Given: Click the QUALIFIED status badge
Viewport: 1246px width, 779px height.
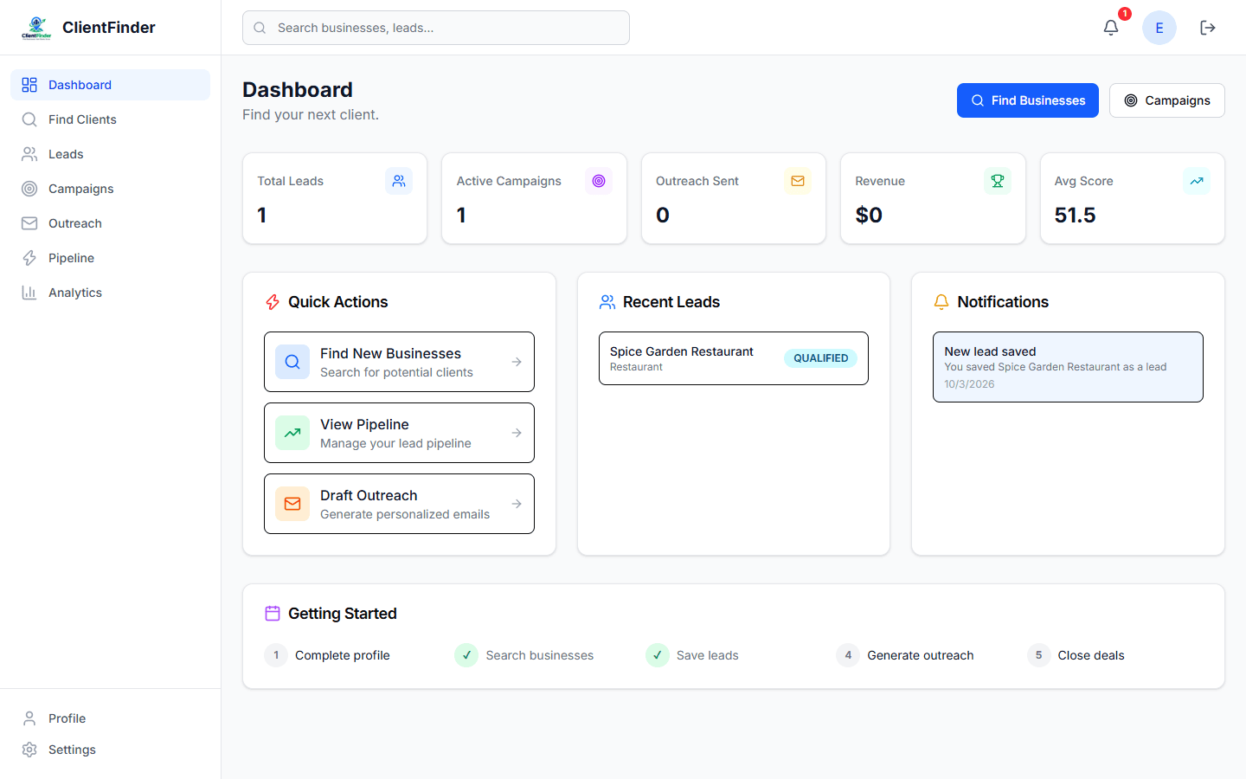Looking at the screenshot, I should [x=821, y=358].
